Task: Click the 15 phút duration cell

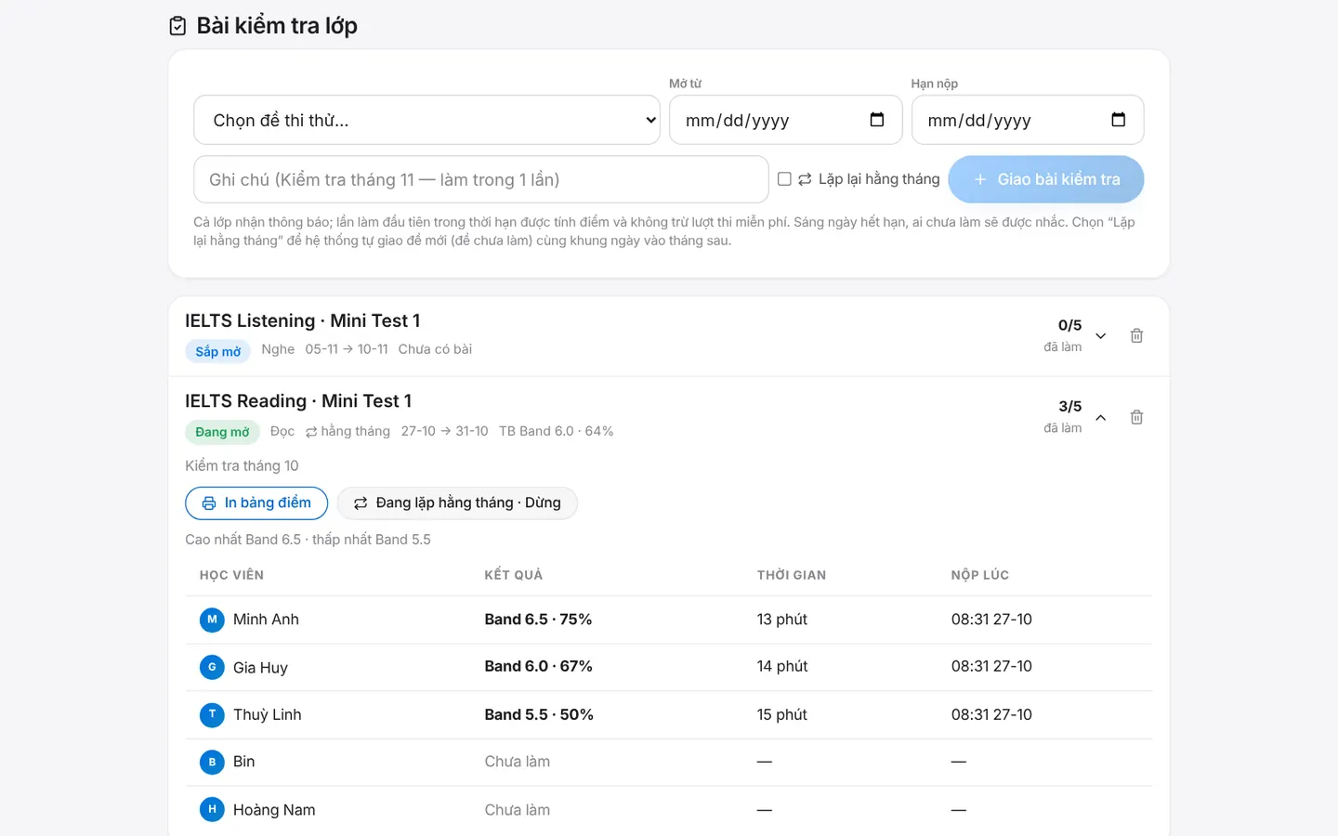Action: pyautogui.click(x=782, y=714)
